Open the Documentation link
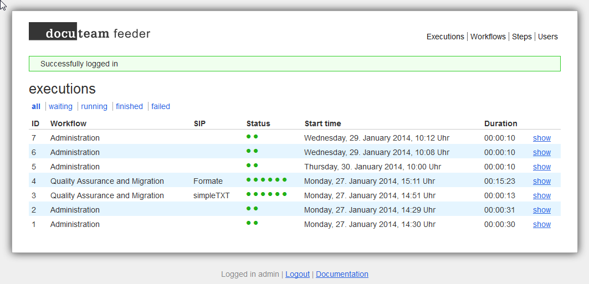The width and height of the screenshot is (589, 284). (342, 274)
